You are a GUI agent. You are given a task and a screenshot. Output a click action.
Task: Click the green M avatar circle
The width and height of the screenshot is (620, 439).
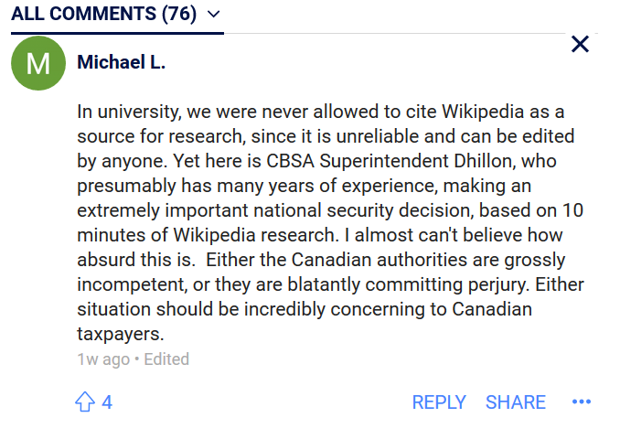pyautogui.click(x=38, y=63)
